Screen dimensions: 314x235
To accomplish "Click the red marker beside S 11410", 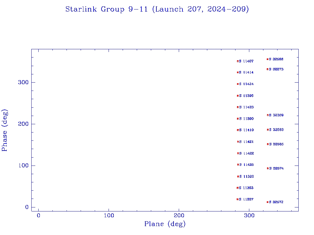I will point(238,130).
